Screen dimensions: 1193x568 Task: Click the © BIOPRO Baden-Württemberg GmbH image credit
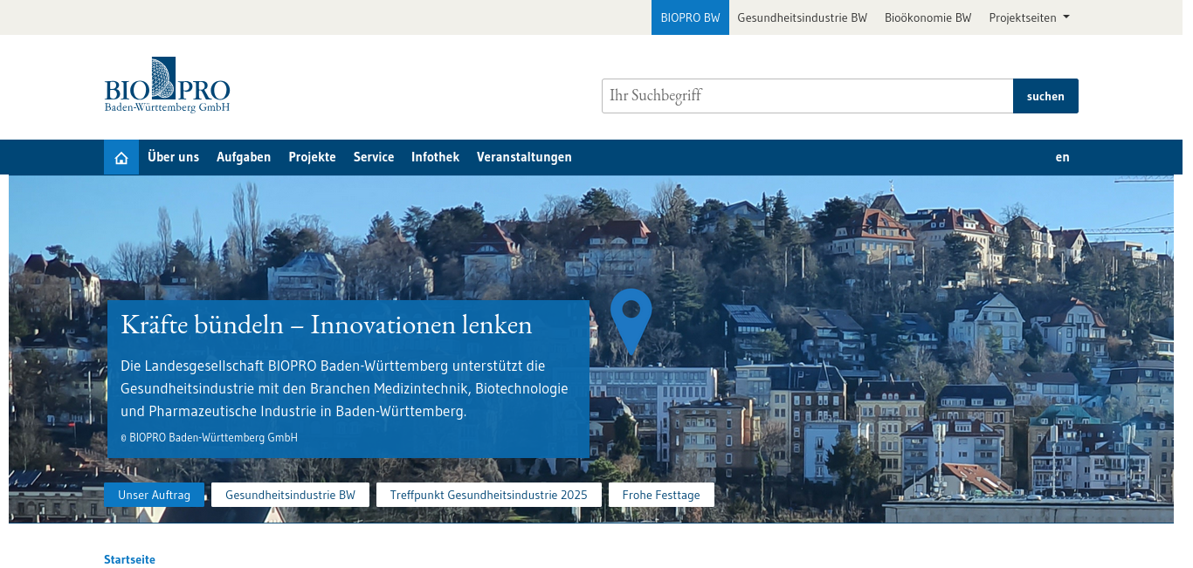point(209,437)
